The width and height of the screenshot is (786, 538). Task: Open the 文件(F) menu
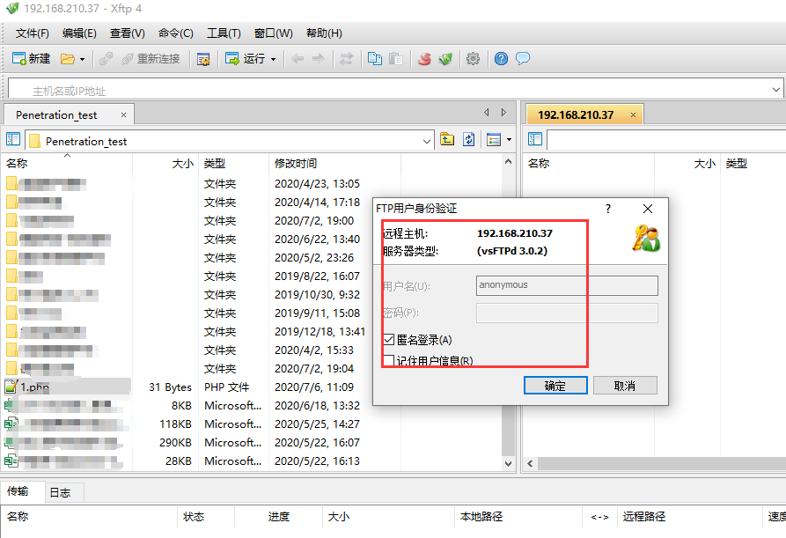pyautogui.click(x=32, y=33)
